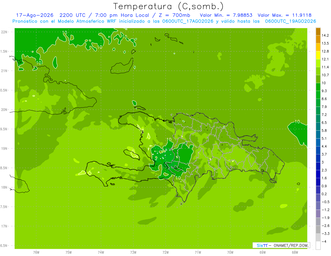Screen dimensions: 331x256
Task: Click the "18N" latitude label
Action: [5, 187]
